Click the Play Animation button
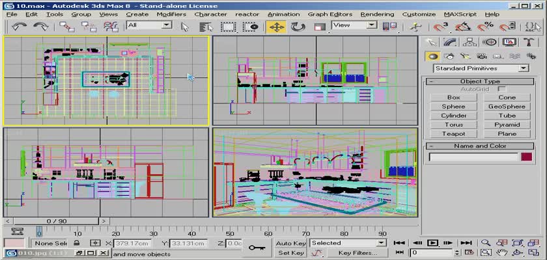The height and width of the screenshot is (260, 547). click(432, 243)
